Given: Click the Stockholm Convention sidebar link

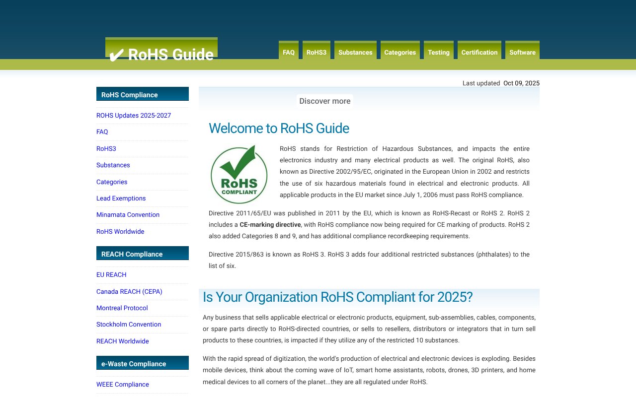Looking at the screenshot, I should coord(129,324).
